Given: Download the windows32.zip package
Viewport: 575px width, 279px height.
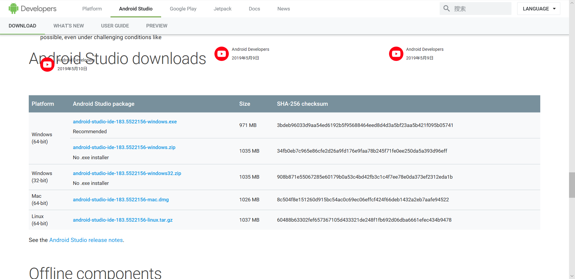Looking at the screenshot, I should (127, 173).
